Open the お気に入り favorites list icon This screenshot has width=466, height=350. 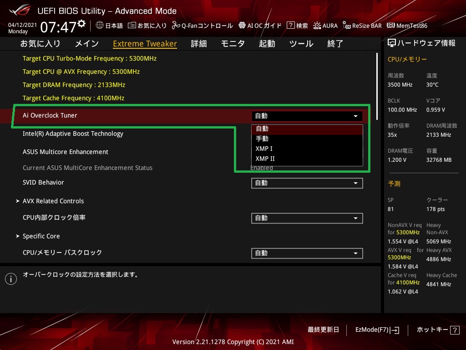pos(132,26)
